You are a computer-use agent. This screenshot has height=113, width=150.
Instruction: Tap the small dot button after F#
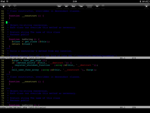tap(103, 6)
